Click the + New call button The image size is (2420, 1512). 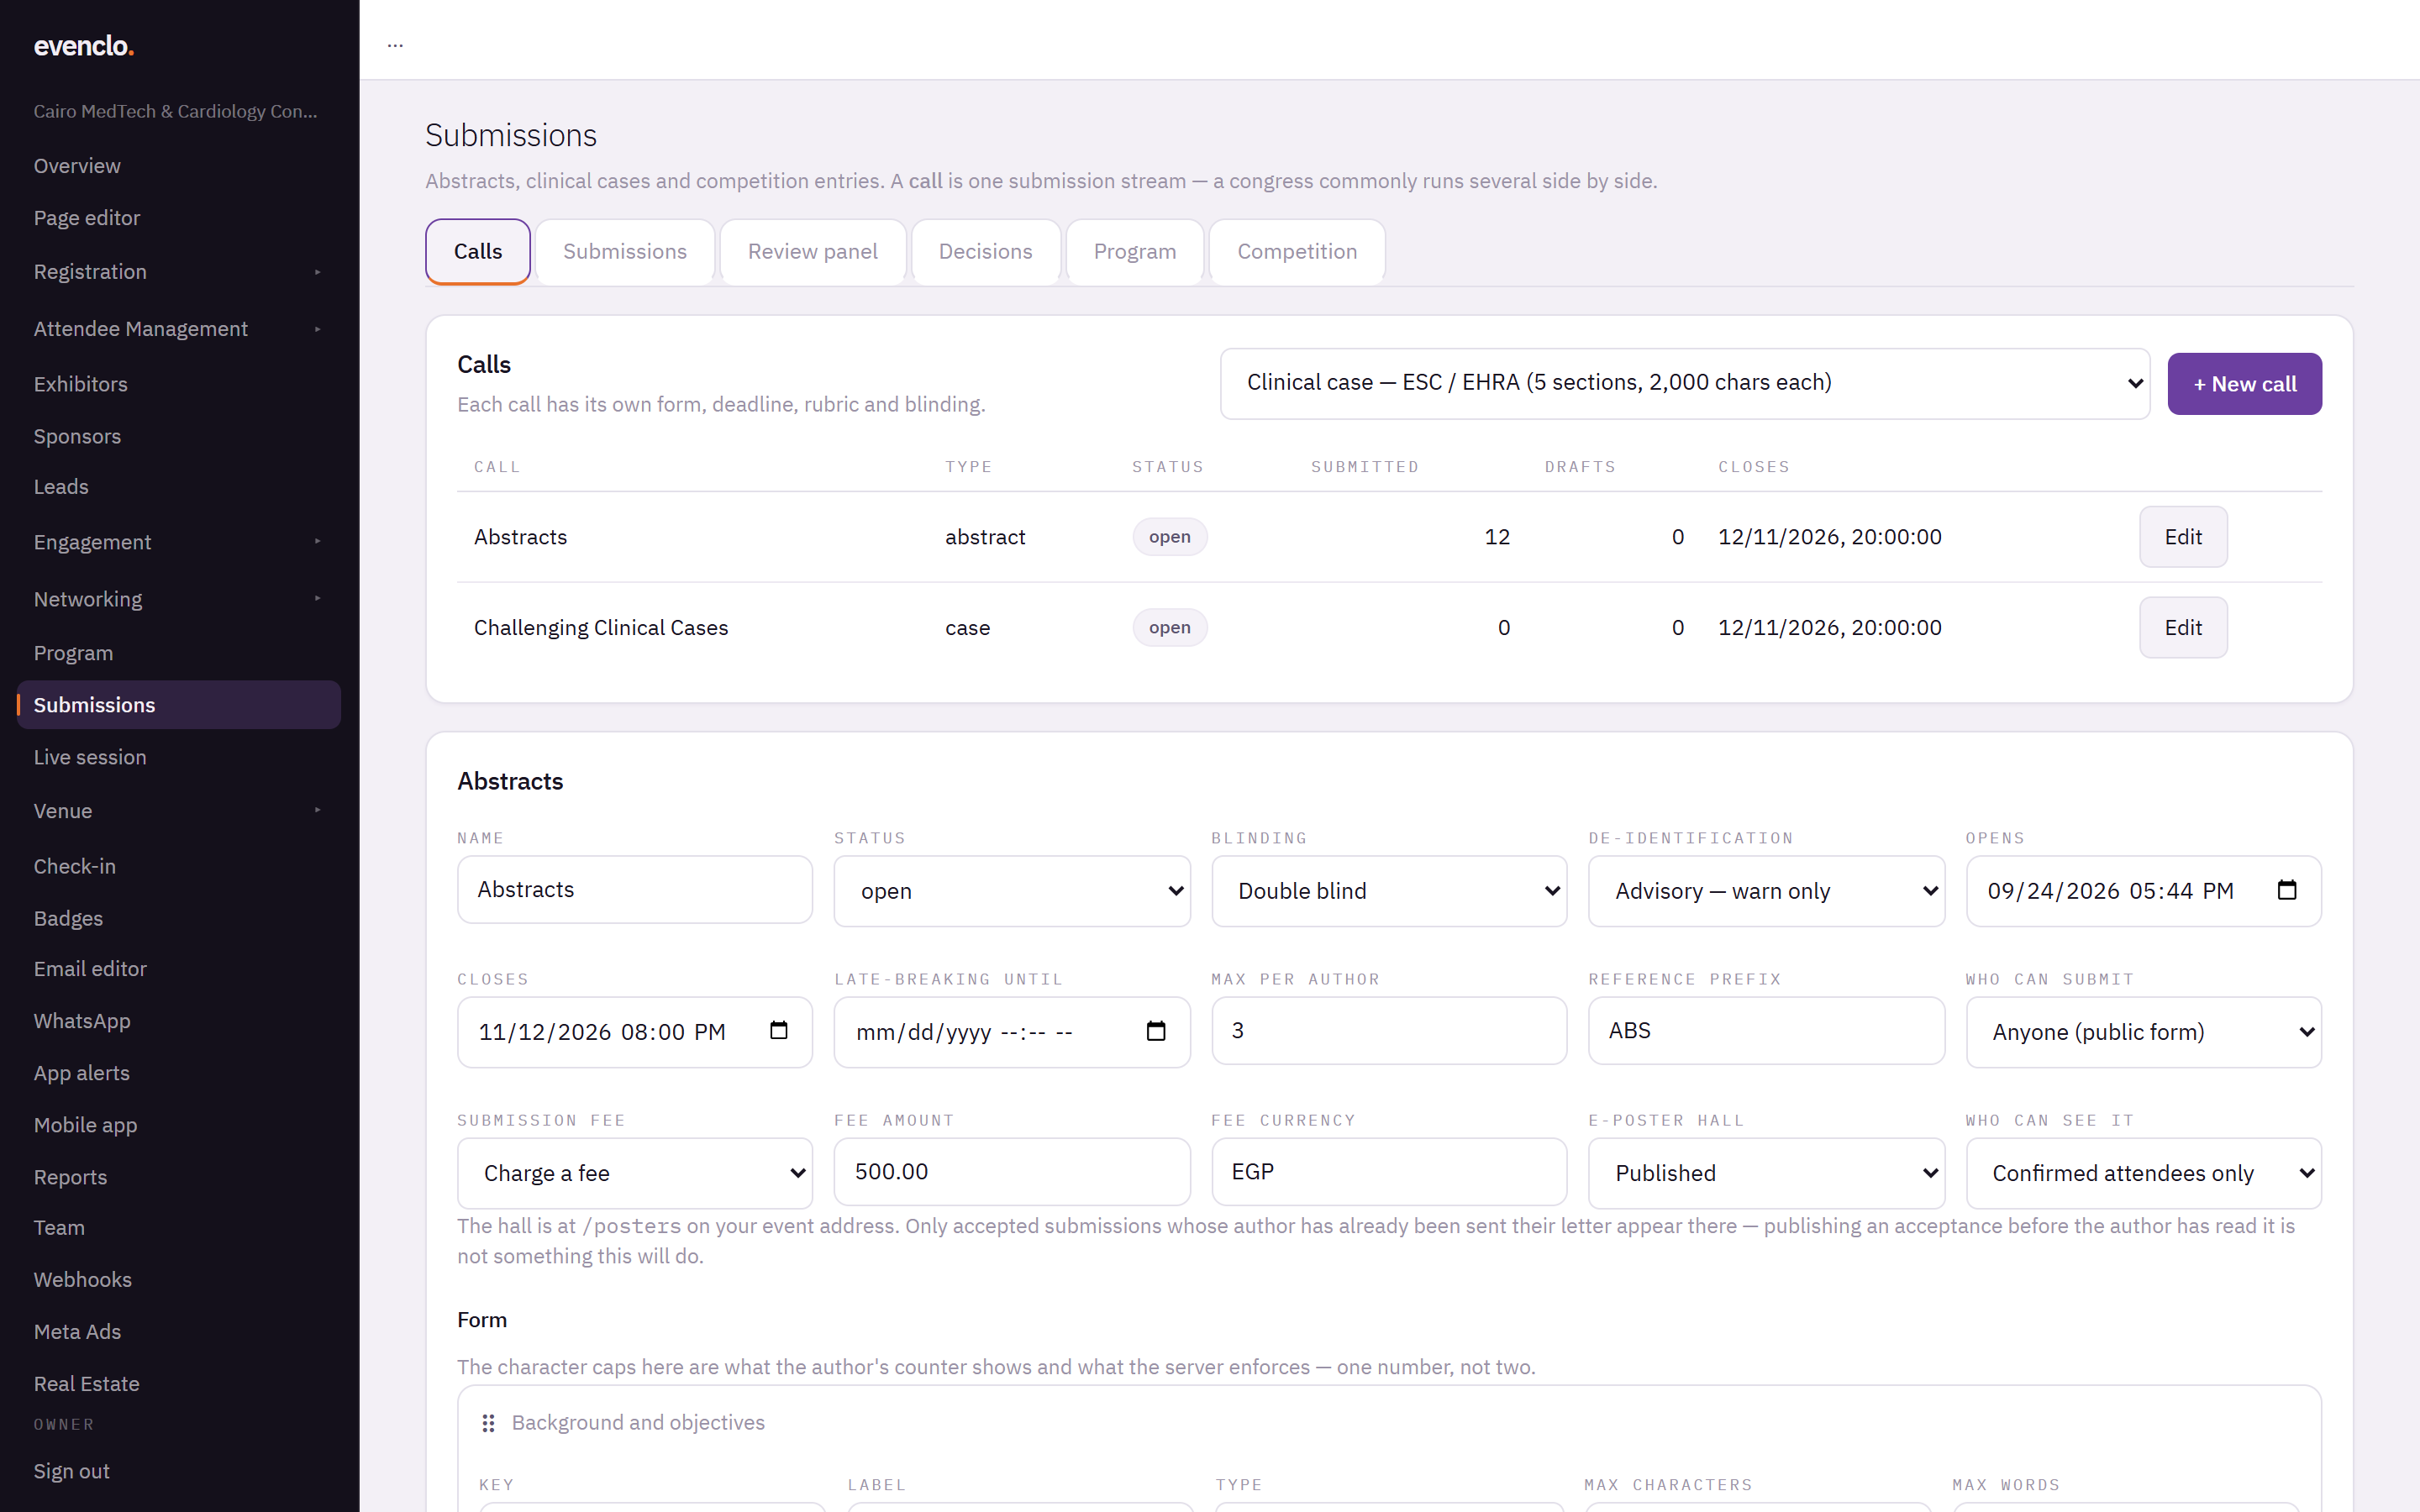(x=2244, y=384)
